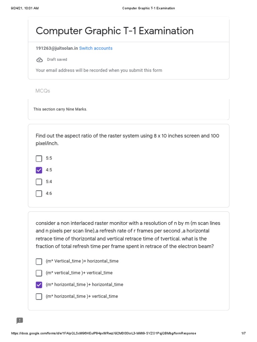The image size is (257, 342).
Task: Select the 5:4 checkbox
Action: pos(39,182)
